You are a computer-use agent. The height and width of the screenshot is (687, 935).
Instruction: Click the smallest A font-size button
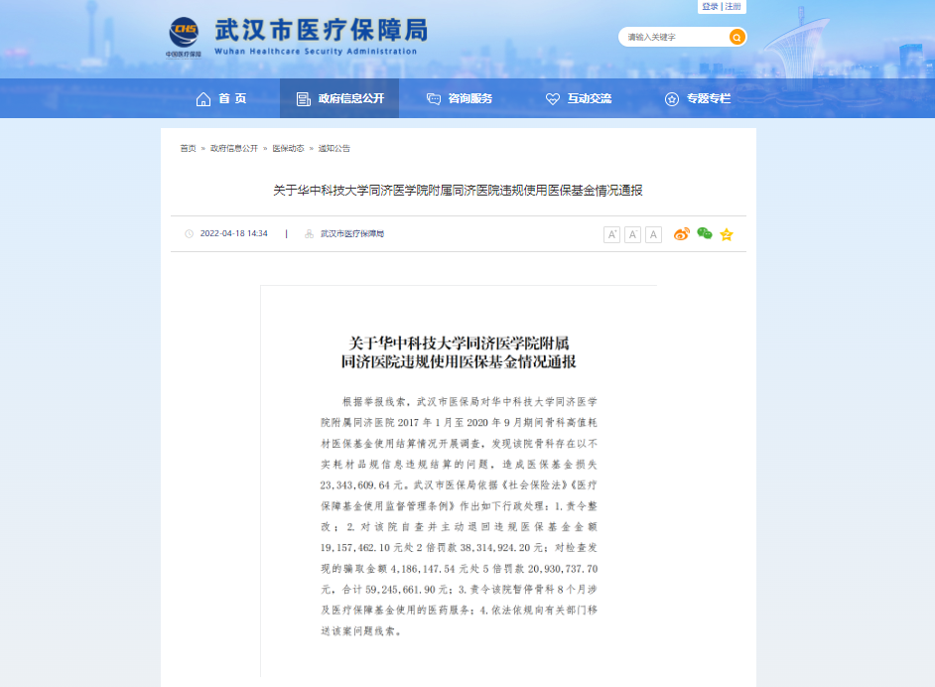click(632, 234)
